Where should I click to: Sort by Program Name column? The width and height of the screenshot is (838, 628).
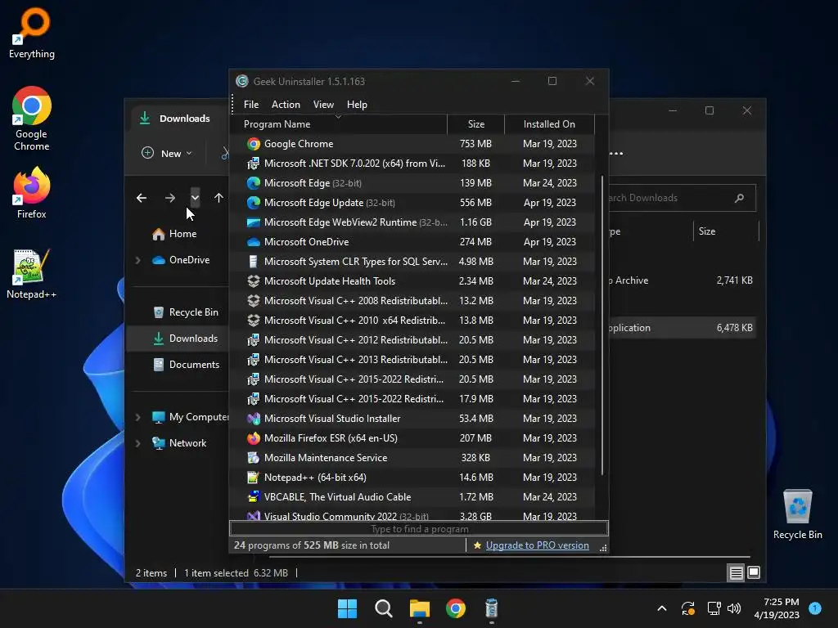[338, 124]
